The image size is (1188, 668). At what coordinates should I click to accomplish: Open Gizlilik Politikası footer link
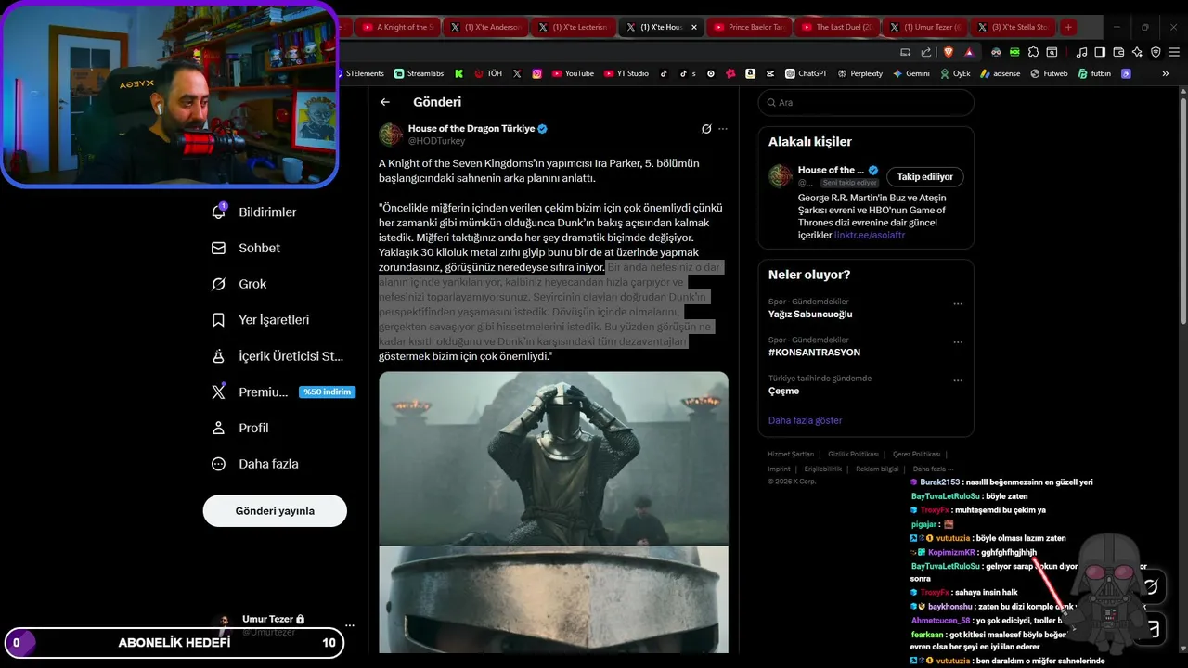(853, 455)
